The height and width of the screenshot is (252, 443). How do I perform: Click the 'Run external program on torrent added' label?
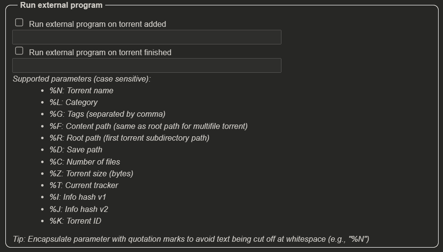(97, 24)
